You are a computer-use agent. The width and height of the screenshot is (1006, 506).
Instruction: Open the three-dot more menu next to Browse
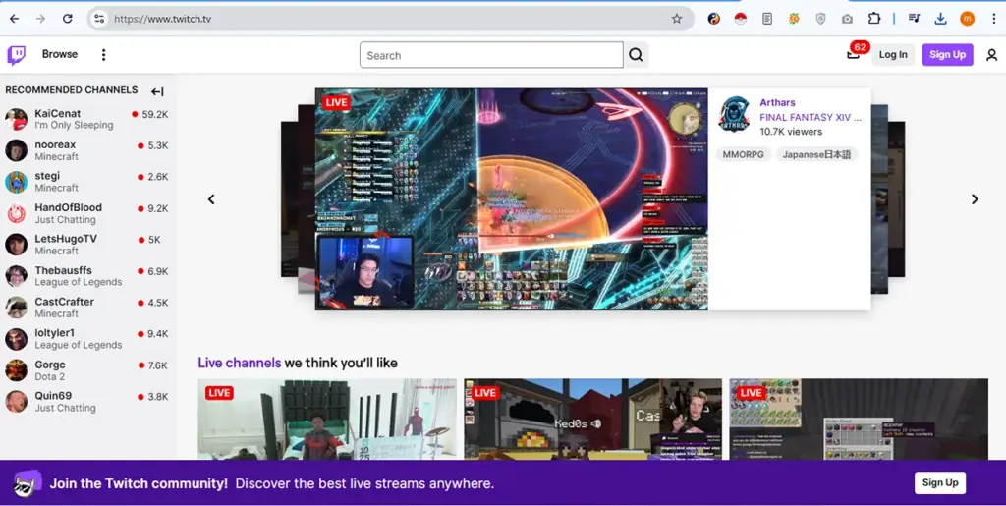click(x=103, y=54)
